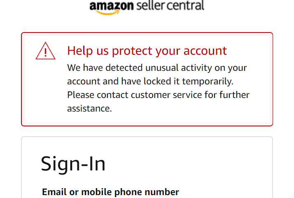Click the 'locked it temporarily' text line
The image size is (294, 198).
(150, 82)
